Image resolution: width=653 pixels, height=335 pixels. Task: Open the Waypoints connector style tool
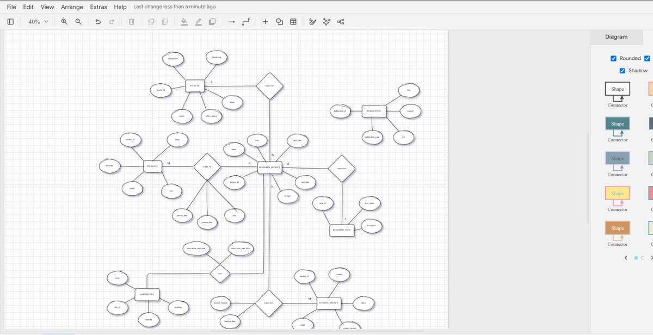click(245, 22)
